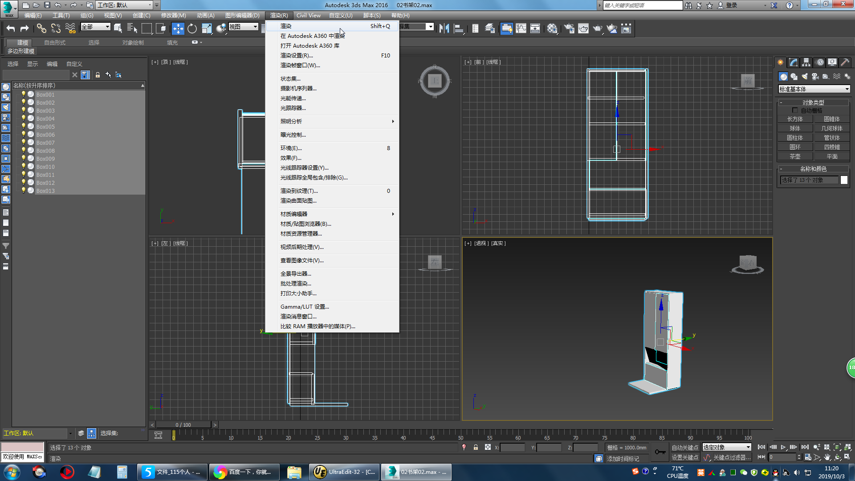Toggle selection lock icon in status bar
Screen dimensions: 855x481
pos(476,447)
